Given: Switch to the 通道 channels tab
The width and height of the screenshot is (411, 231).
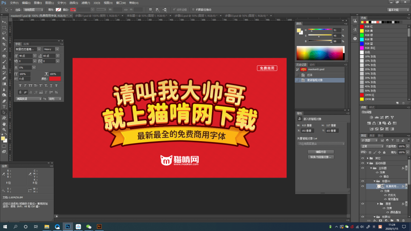Looking at the screenshot, I should coord(372,136).
